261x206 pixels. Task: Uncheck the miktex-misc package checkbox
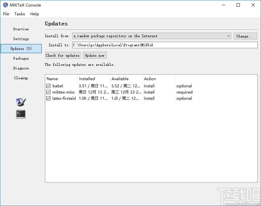click(x=48, y=92)
